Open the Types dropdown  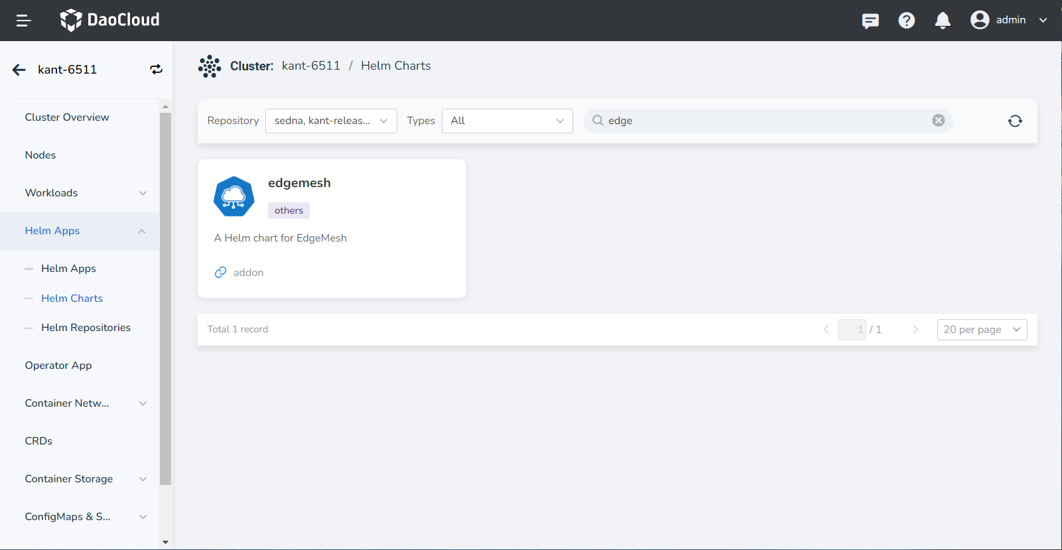(507, 121)
